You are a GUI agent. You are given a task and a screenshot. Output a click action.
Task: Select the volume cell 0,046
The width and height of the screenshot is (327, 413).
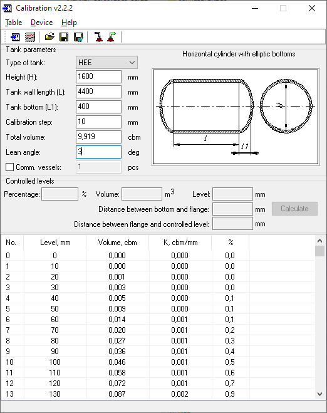117,362
